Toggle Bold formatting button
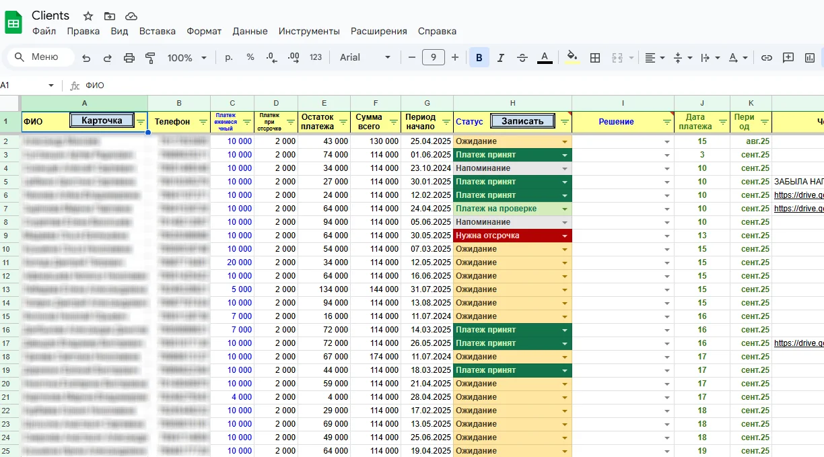Image resolution: width=824 pixels, height=457 pixels. (479, 58)
